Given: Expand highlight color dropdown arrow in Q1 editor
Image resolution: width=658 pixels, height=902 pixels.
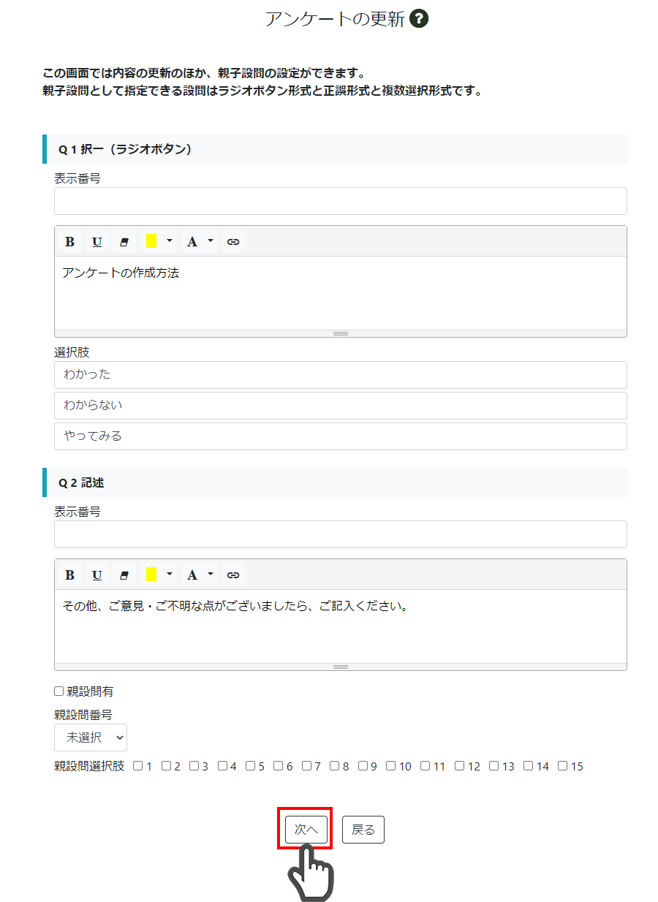Looking at the screenshot, I should pyautogui.click(x=170, y=241).
